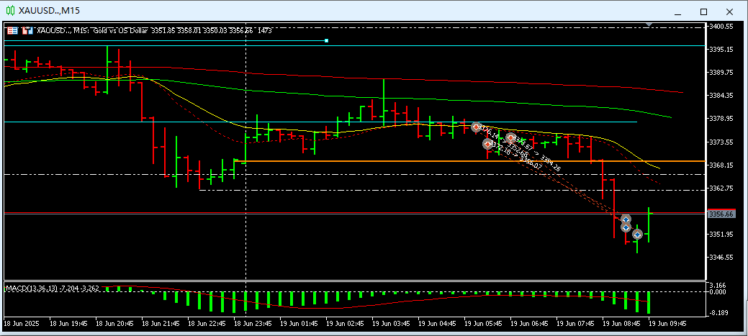Viewport: 748px width, 336px height.
Task: Click the 3389.75 price axis label
Action: pyautogui.click(x=721, y=73)
